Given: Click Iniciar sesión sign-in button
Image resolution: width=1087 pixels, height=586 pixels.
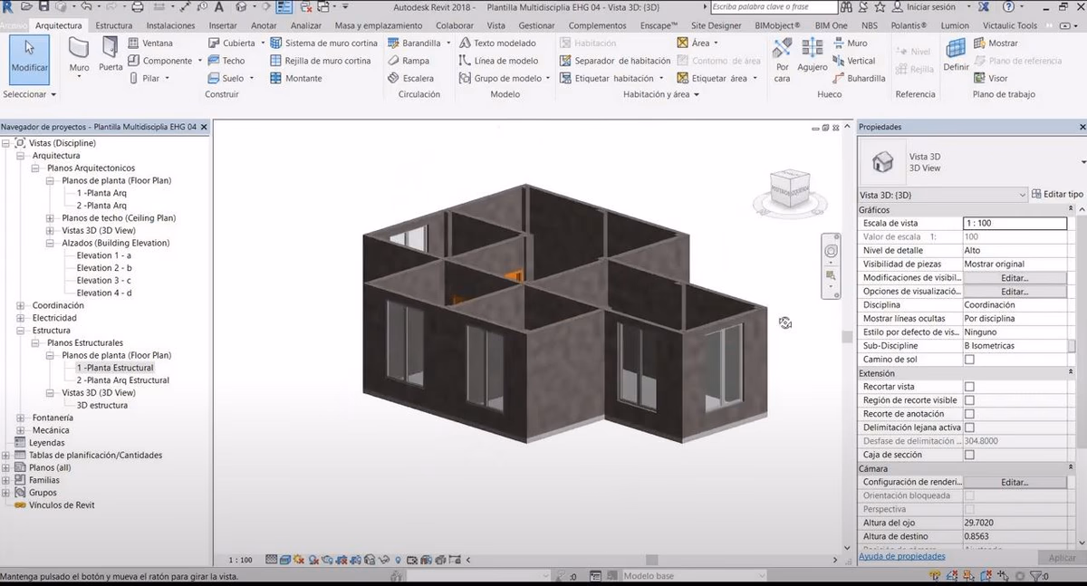Looking at the screenshot, I should [x=924, y=6].
